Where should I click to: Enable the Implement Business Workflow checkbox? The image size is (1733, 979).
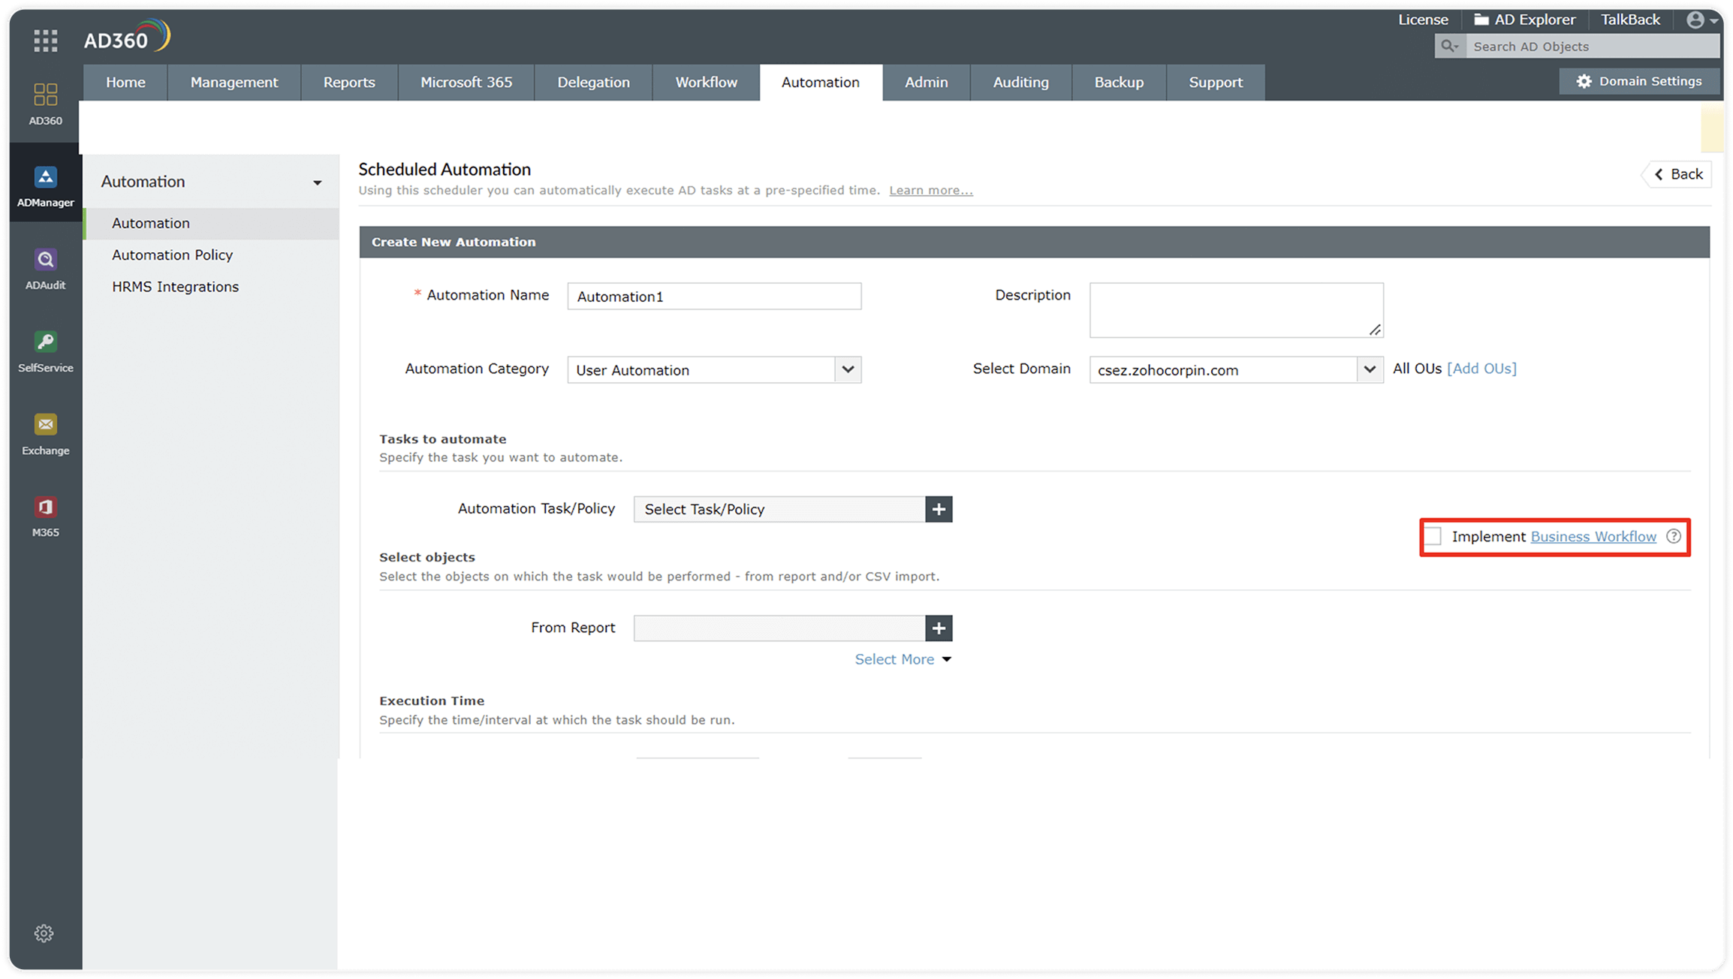(x=1433, y=536)
